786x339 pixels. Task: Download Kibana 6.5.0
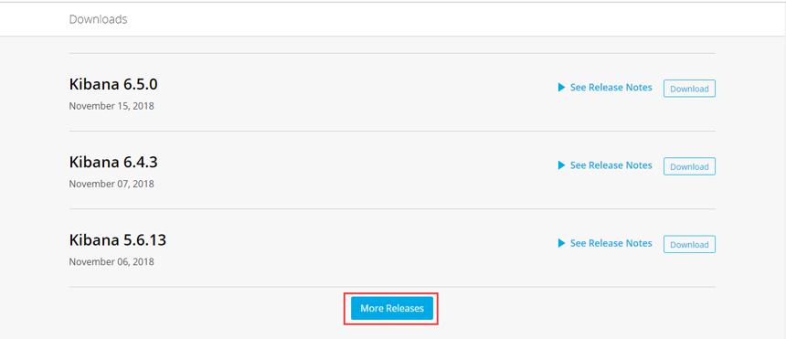pyautogui.click(x=689, y=89)
